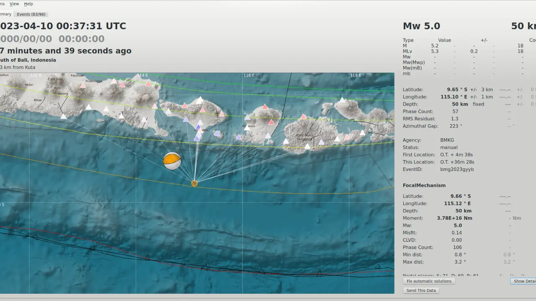Click the RMS Residual value 1.3
536x301 pixels.
[x=455, y=119]
